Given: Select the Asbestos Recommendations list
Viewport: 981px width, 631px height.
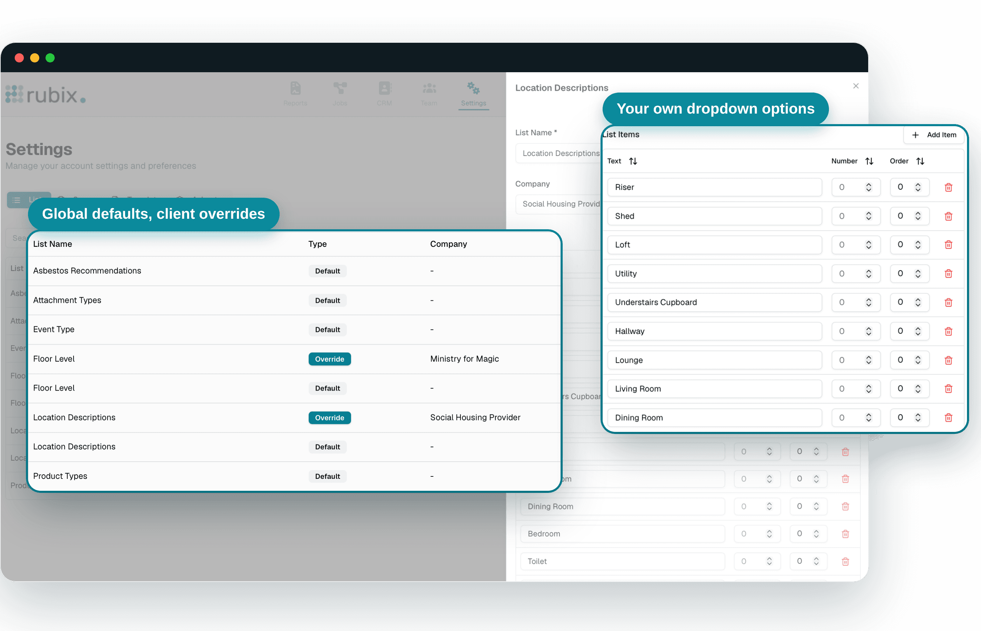Looking at the screenshot, I should click(x=294, y=271).
